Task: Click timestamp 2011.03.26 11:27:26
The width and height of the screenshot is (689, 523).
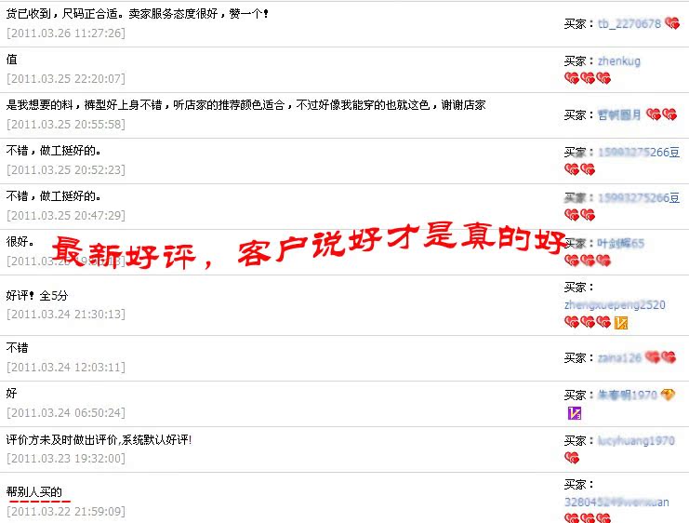Action: coord(66,33)
